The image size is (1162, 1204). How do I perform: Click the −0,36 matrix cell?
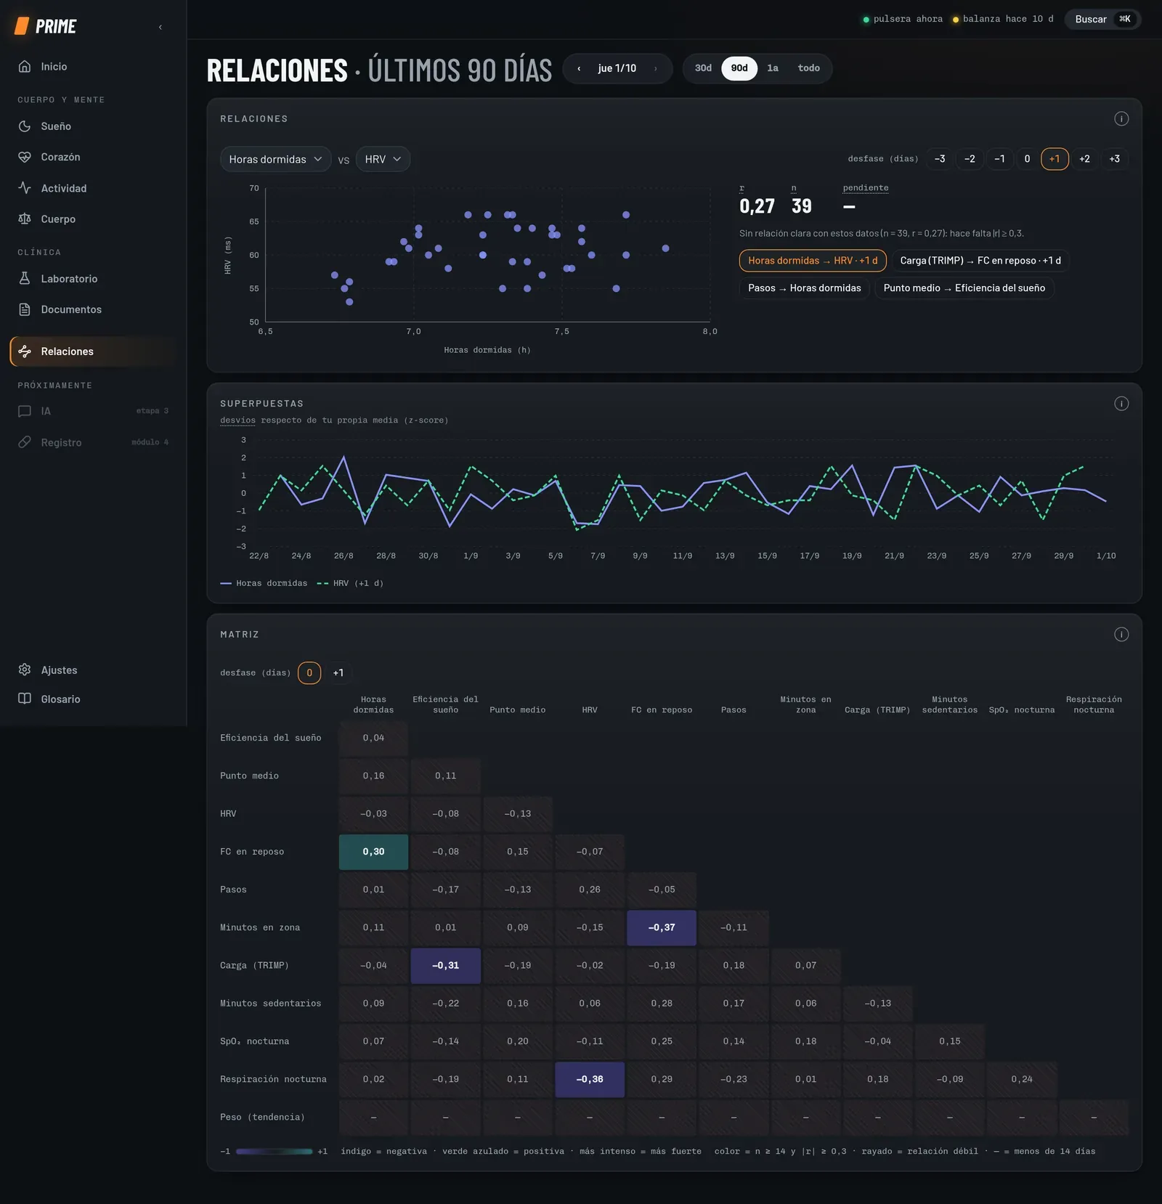(x=590, y=1080)
